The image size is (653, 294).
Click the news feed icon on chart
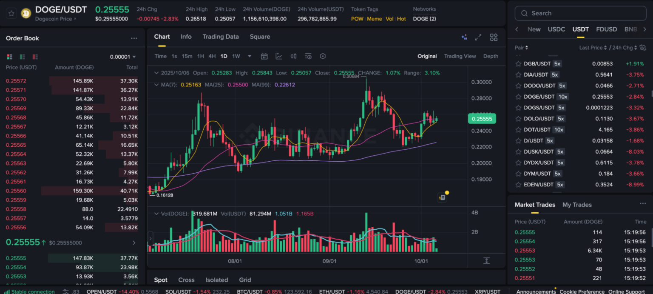442,197
